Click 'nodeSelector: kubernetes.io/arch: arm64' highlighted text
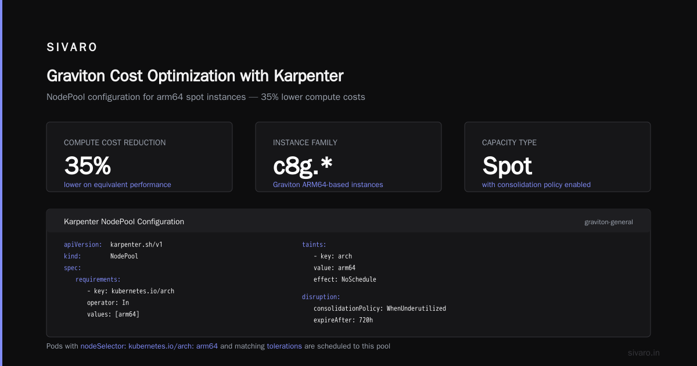Image resolution: width=697 pixels, height=366 pixels. click(149, 346)
